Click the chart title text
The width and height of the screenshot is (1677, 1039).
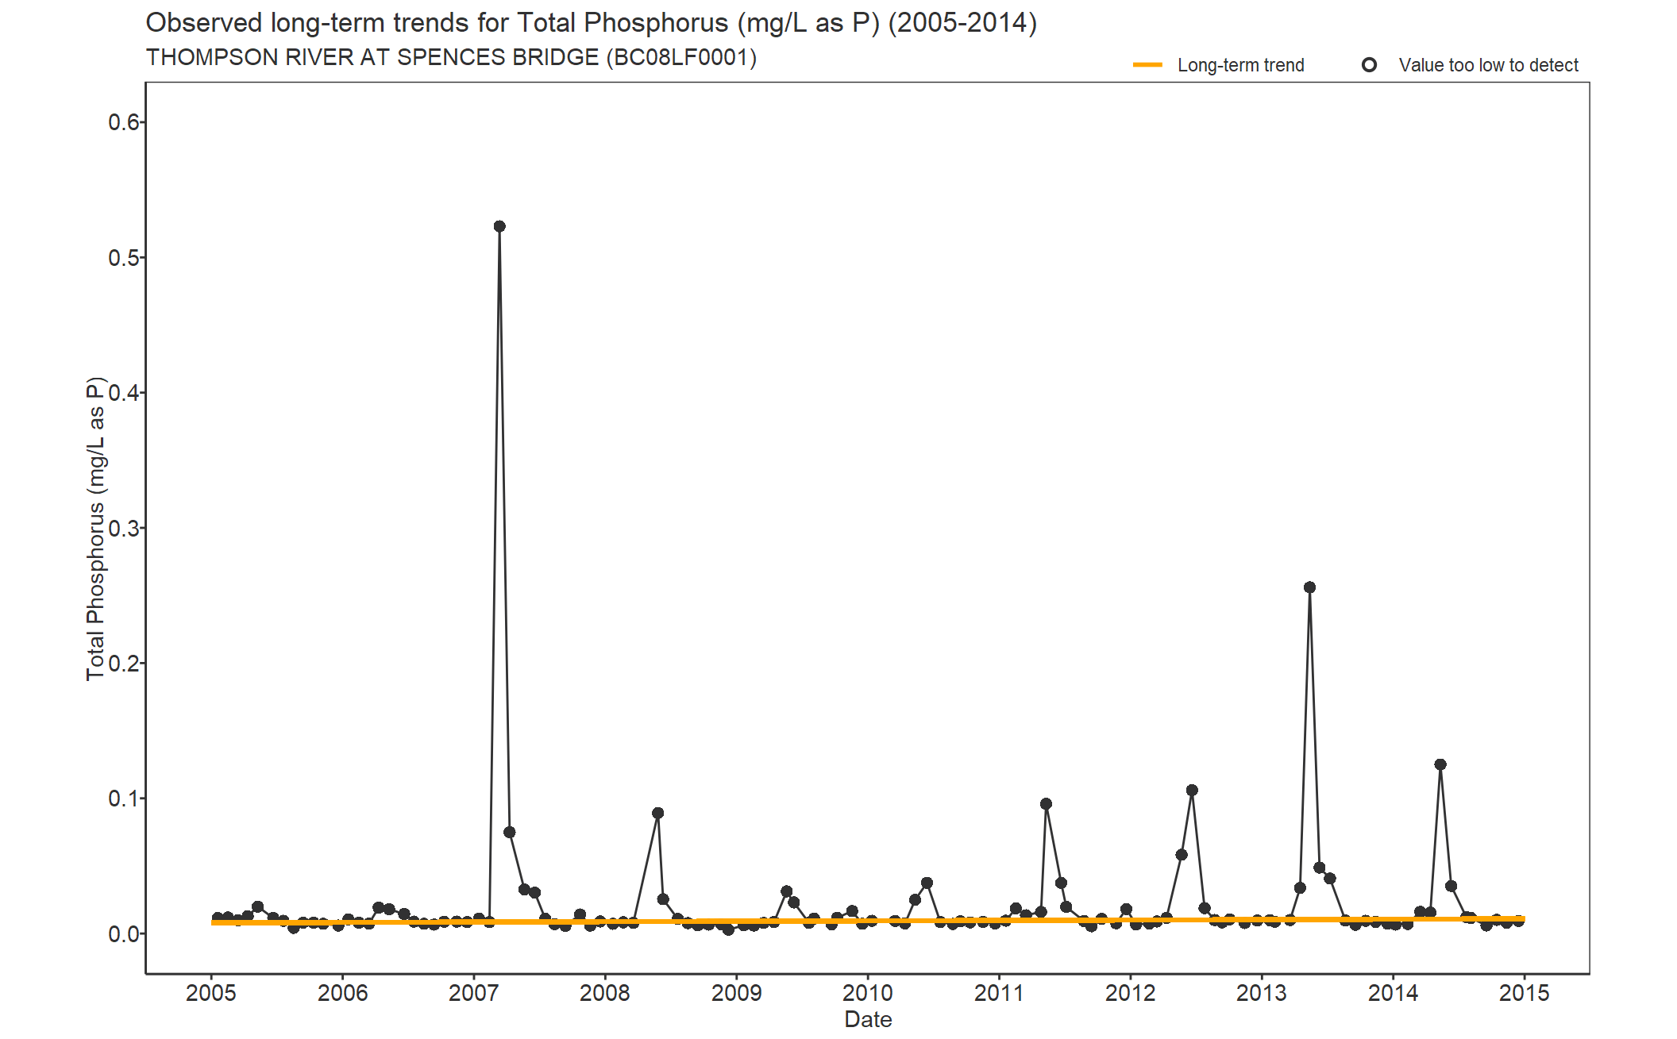pyautogui.click(x=592, y=23)
